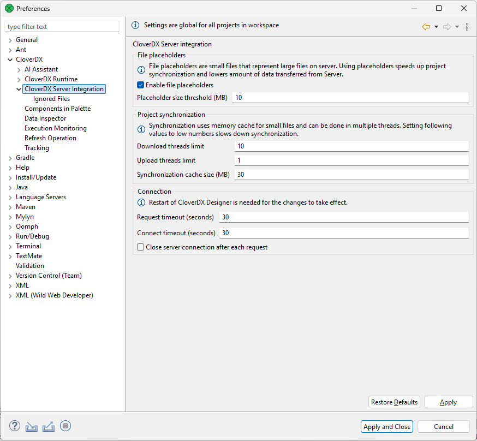Expand the Install/Update node
The height and width of the screenshot is (441, 477).
point(10,177)
